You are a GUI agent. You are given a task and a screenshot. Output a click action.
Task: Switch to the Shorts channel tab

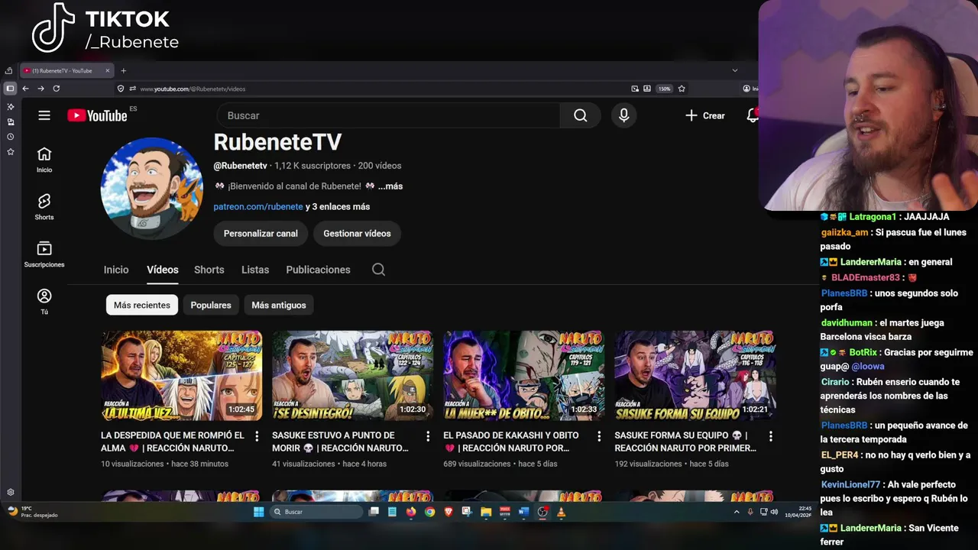[x=209, y=270]
